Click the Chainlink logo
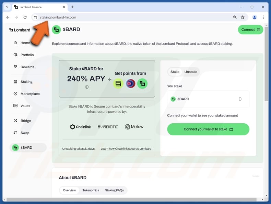The height and width of the screenshot is (204, 271). pyautogui.click(x=80, y=127)
